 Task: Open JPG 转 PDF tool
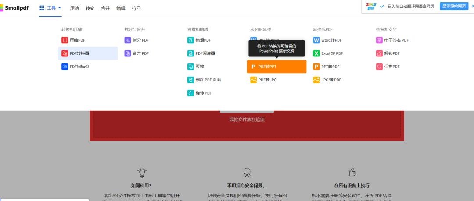331,80
